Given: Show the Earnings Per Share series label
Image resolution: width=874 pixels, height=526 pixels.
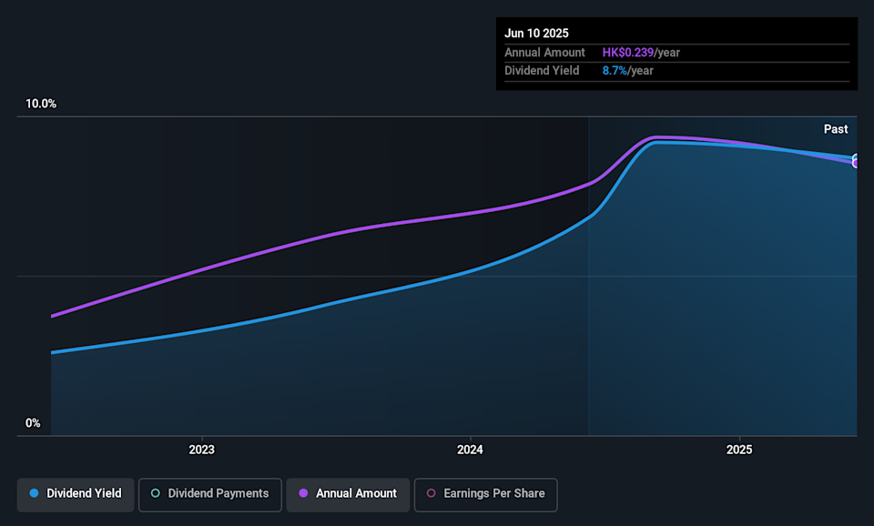Looking at the screenshot, I should [494, 493].
